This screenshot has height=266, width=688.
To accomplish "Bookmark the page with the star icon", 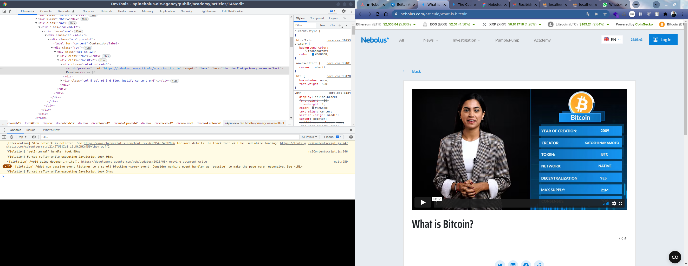I will 605,14.
